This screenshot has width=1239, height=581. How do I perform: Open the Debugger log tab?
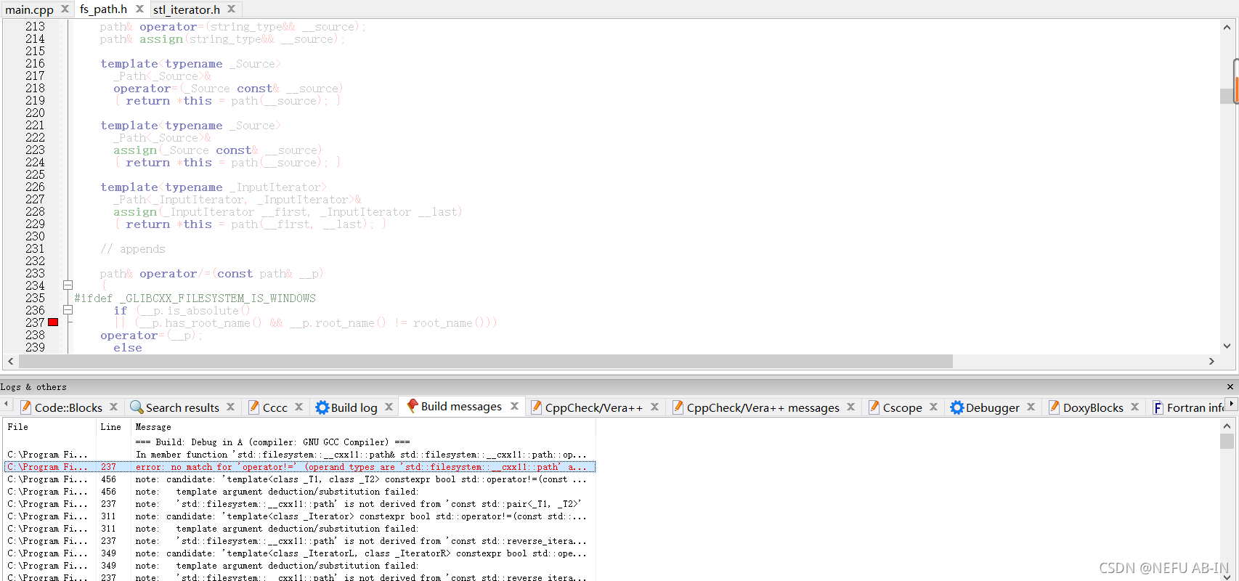992,407
